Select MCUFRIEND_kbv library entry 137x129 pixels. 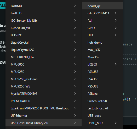44,57
